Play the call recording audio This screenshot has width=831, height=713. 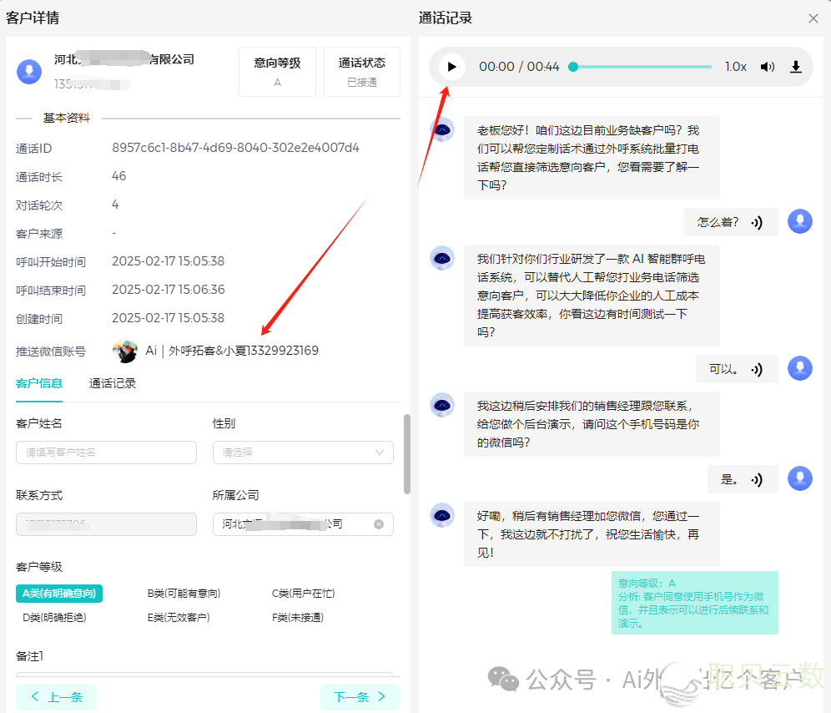point(451,67)
